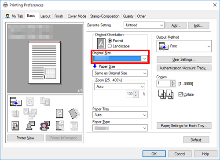The width and height of the screenshot is (220, 160).
Task: Click the page preview thumbnail
Action: [44, 62]
